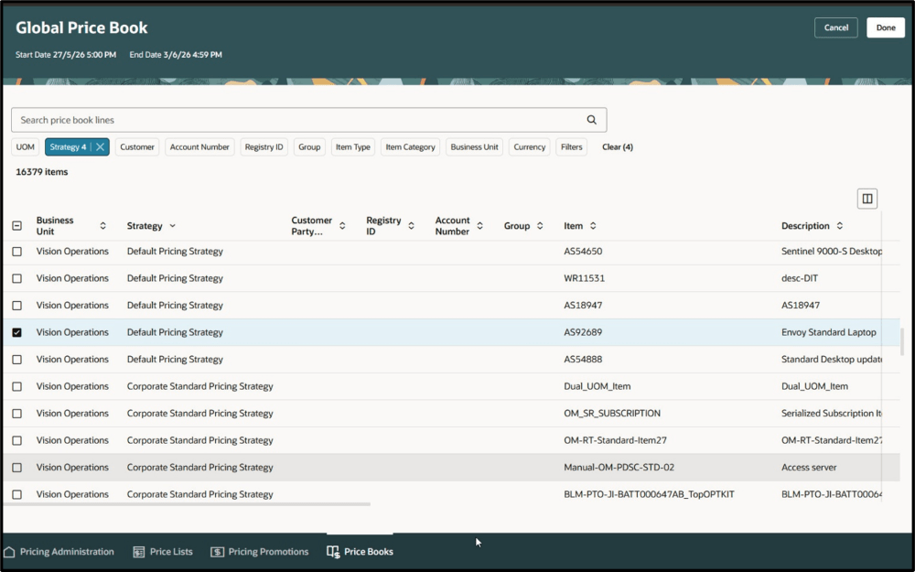The height and width of the screenshot is (572, 915).
Task: Open the Account Number filter chip
Action: (x=199, y=147)
